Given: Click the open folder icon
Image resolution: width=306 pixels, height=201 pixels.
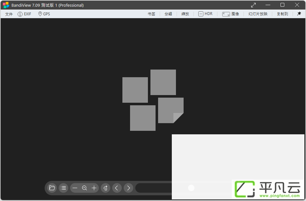Looking at the screenshot, I should 52,188.
